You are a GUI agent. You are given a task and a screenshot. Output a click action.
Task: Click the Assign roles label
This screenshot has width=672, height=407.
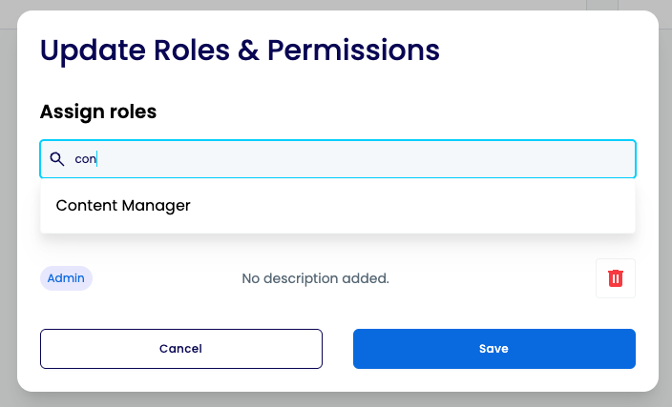pyautogui.click(x=98, y=112)
